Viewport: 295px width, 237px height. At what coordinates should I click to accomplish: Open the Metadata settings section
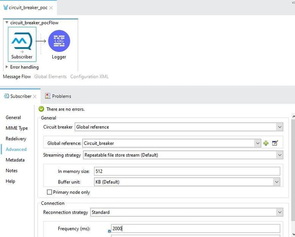pos(15,160)
